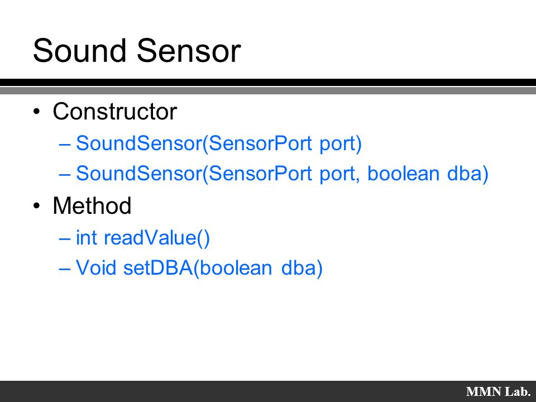Select the Constructor bullet heading

[115, 111]
